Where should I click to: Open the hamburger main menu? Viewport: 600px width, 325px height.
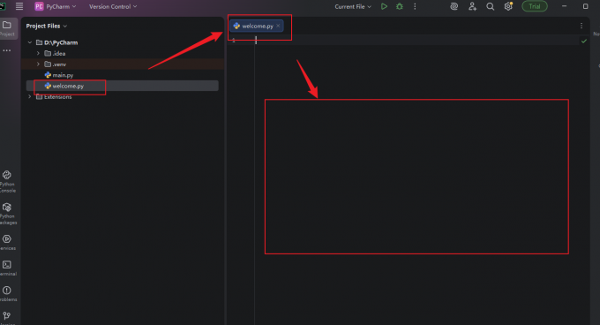19,6
